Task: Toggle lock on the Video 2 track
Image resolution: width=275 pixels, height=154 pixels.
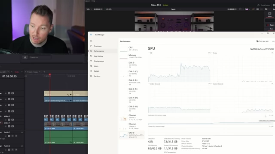Action: pos(6,120)
